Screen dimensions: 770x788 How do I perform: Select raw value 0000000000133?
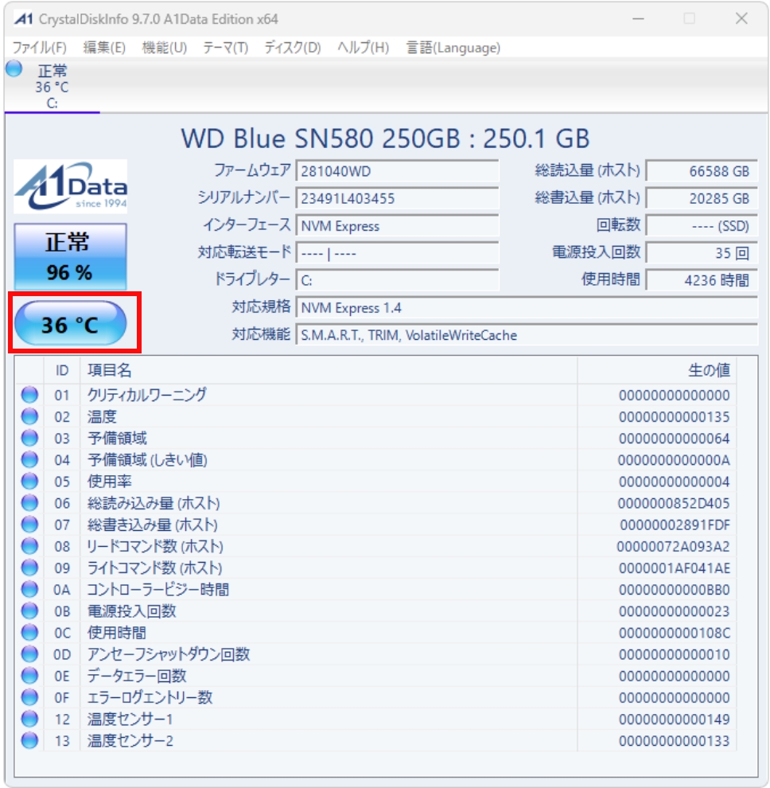click(x=674, y=741)
